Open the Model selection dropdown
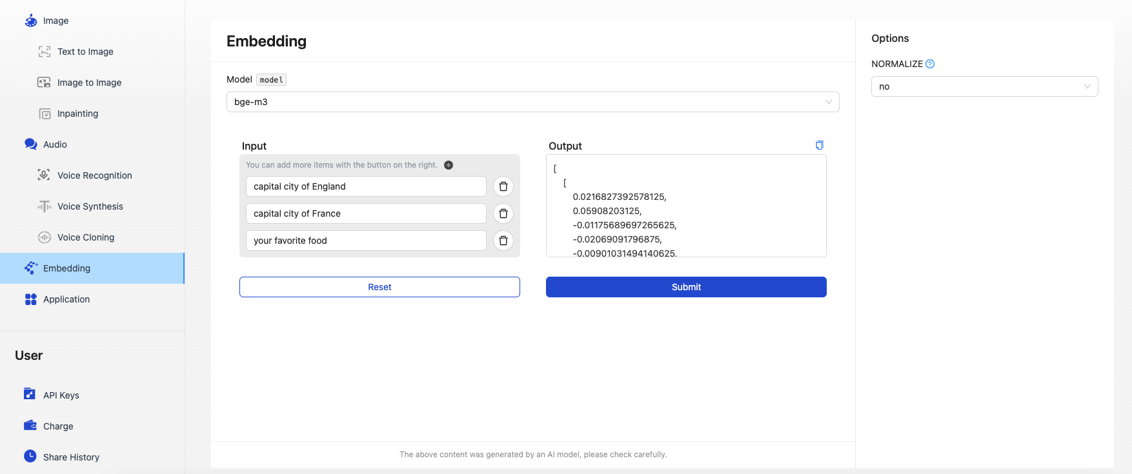 tap(532, 102)
